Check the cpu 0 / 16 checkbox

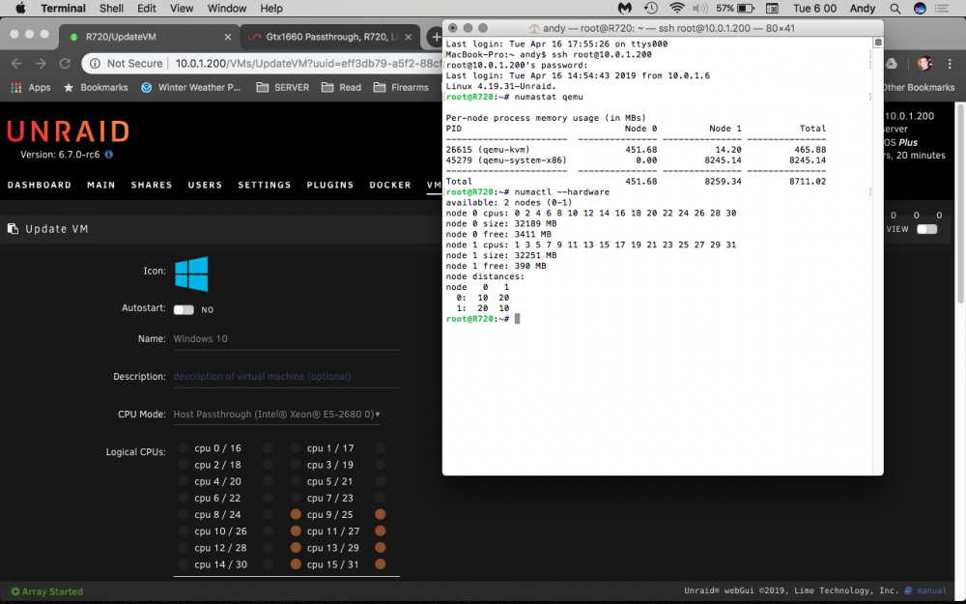pyautogui.click(x=183, y=447)
